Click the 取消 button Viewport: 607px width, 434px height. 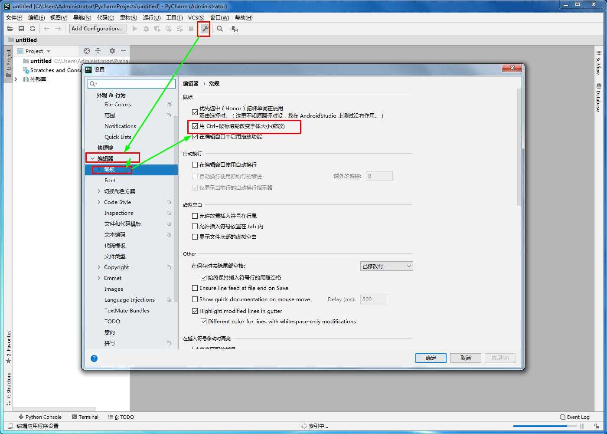coord(466,358)
